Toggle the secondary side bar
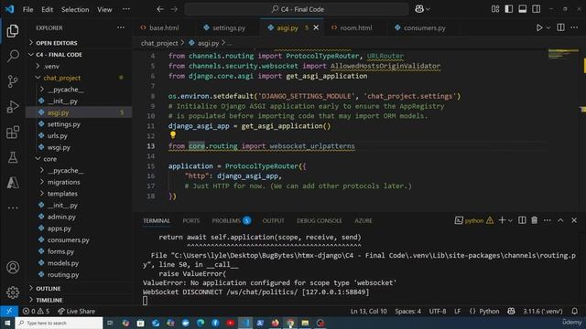The width and height of the screenshot is (586, 329). pos(536,9)
